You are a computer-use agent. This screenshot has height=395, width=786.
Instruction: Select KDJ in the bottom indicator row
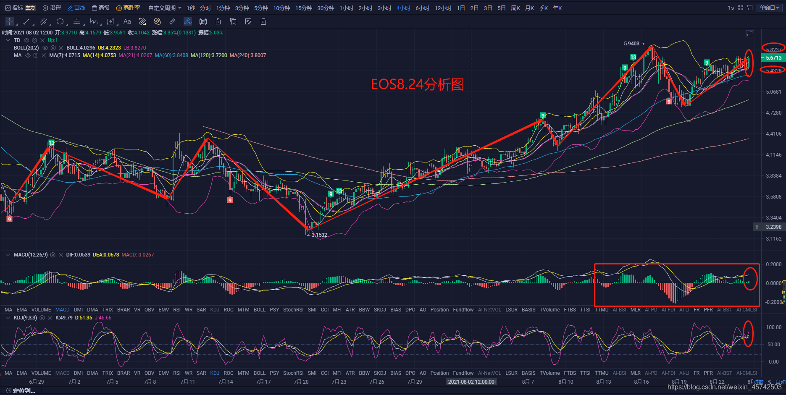click(215, 373)
